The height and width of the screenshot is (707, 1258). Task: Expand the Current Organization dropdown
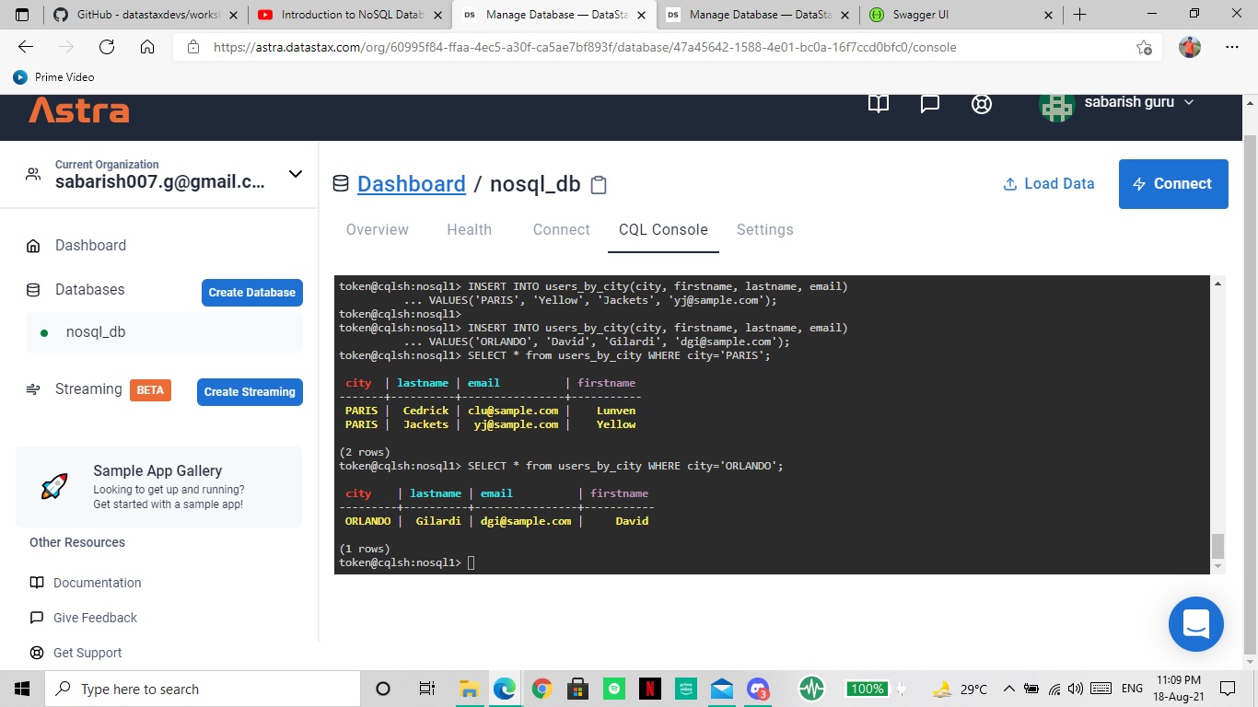pyautogui.click(x=295, y=173)
